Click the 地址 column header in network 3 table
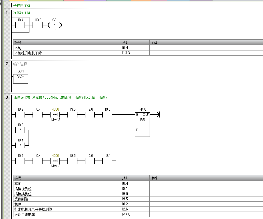263x219 pixels. coord(125,178)
